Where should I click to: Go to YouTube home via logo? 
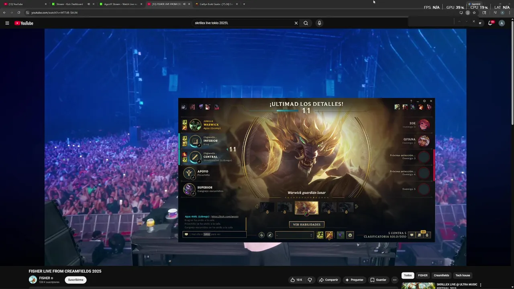pyautogui.click(x=24, y=23)
